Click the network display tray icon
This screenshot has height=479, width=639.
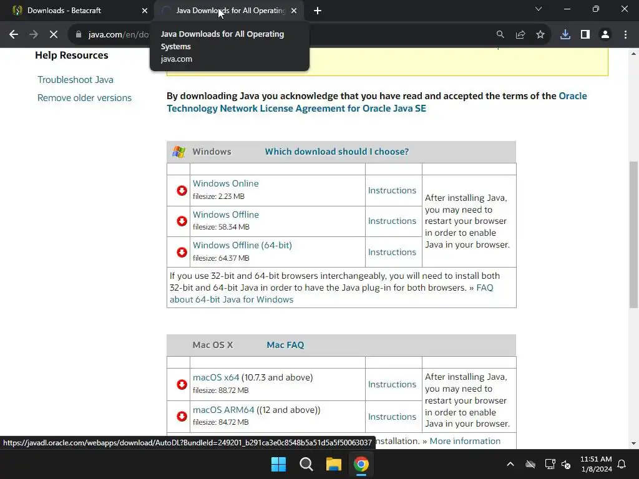(550, 464)
